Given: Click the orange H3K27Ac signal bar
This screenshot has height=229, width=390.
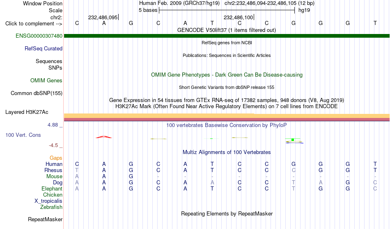Looking at the screenshot, I should tap(227, 116).
